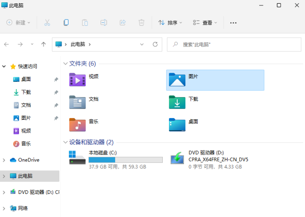Click the Rename icon in toolbar

pos(104,22)
